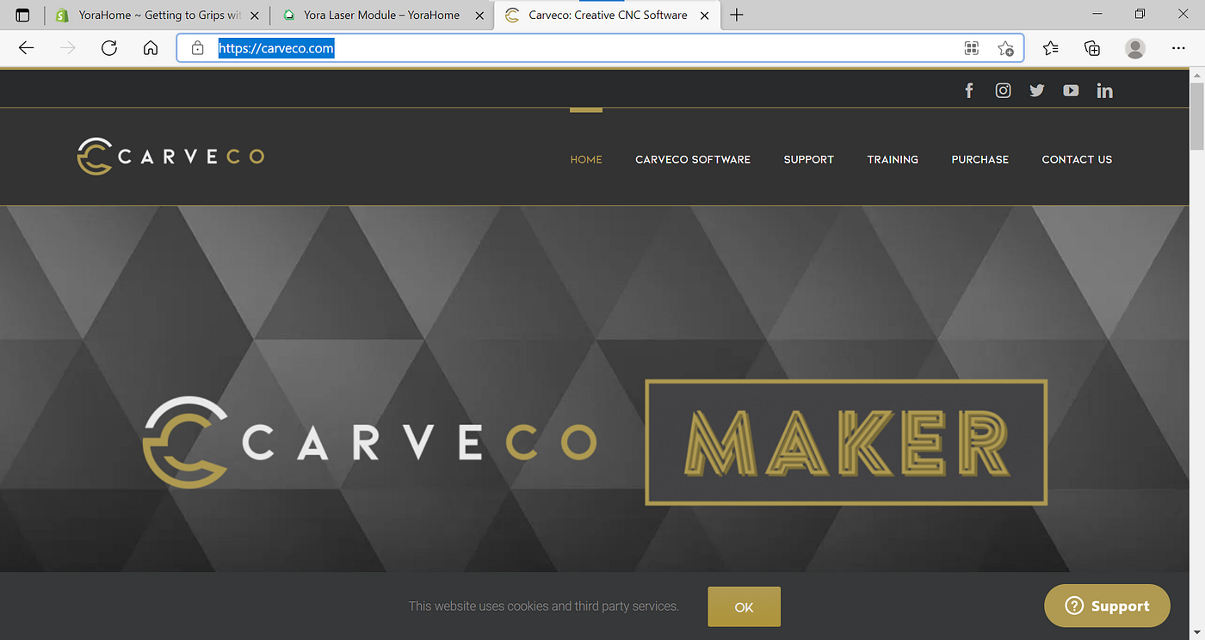1205x640 pixels.
Task: Open the HOME menu item
Action: tap(586, 159)
